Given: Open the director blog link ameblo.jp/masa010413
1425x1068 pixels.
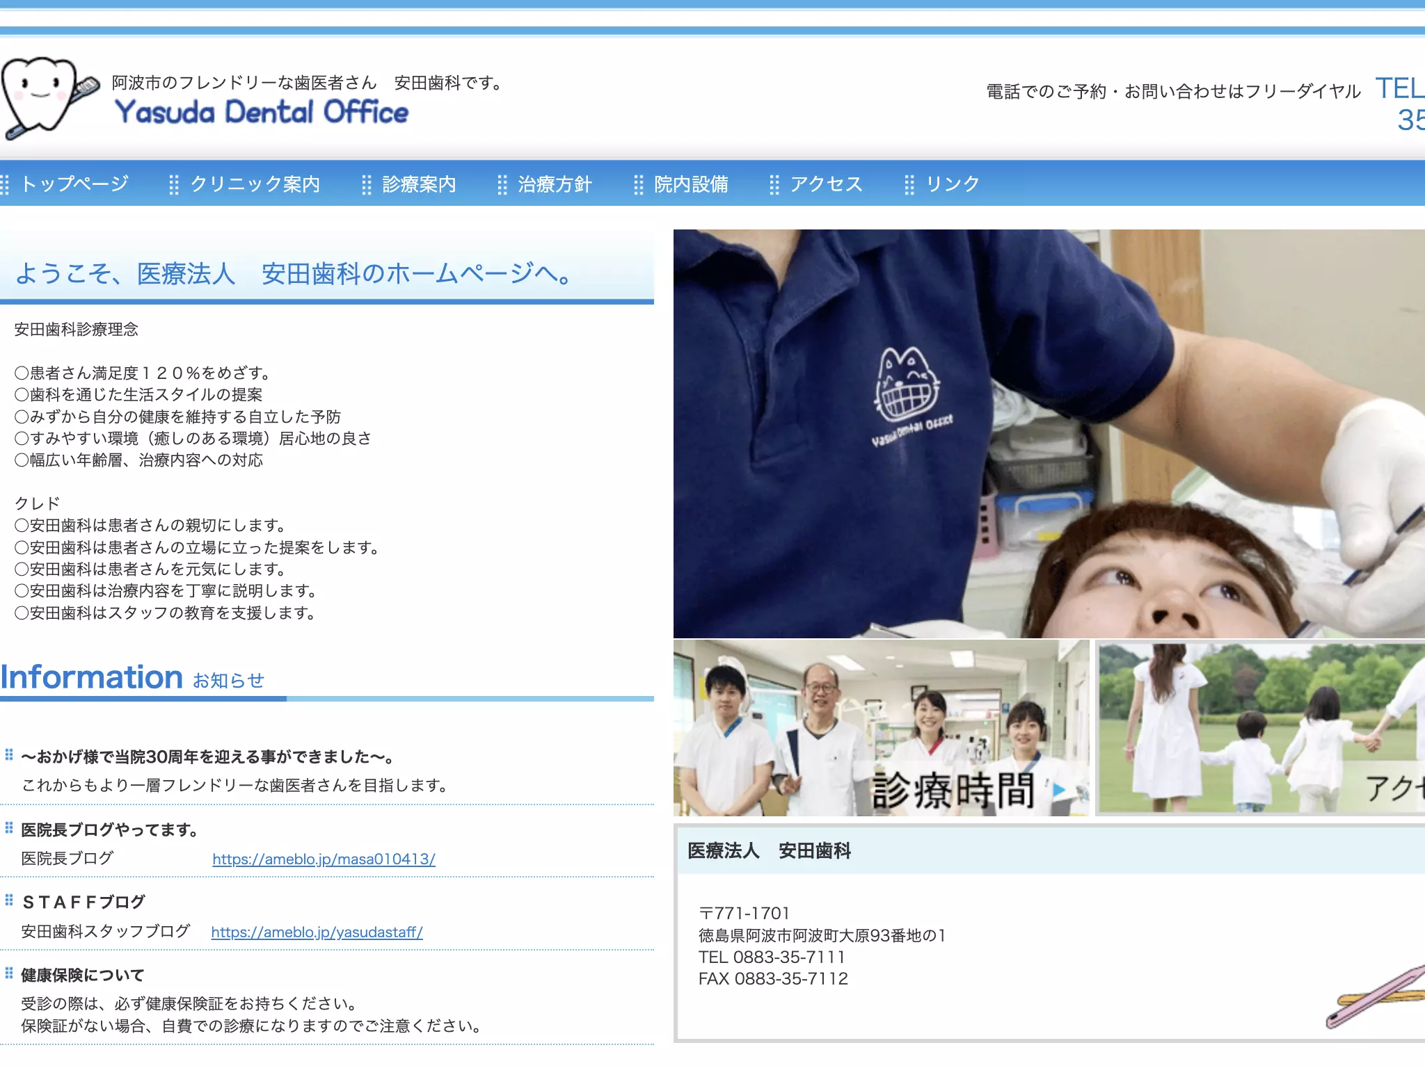Looking at the screenshot, I should pyautogui.click(x=324, y=859).
